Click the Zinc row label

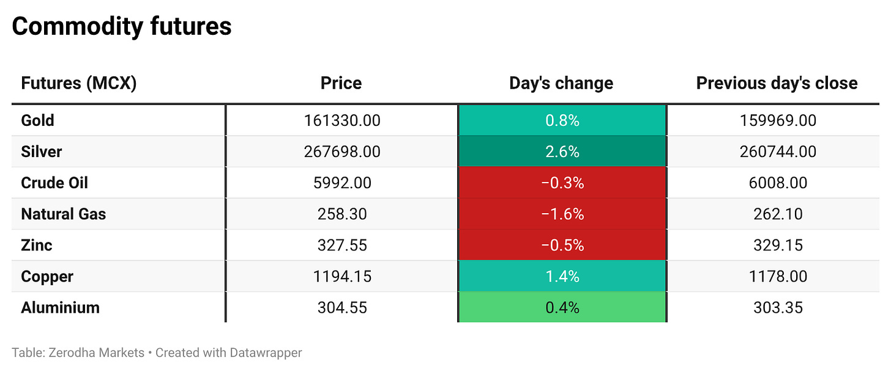(x=37, y=245)
